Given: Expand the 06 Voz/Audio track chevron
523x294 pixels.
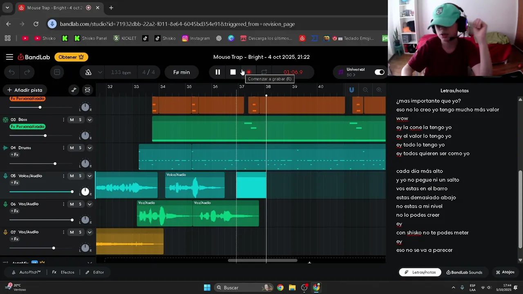Looking at the screenshot, I should point(89,204).
